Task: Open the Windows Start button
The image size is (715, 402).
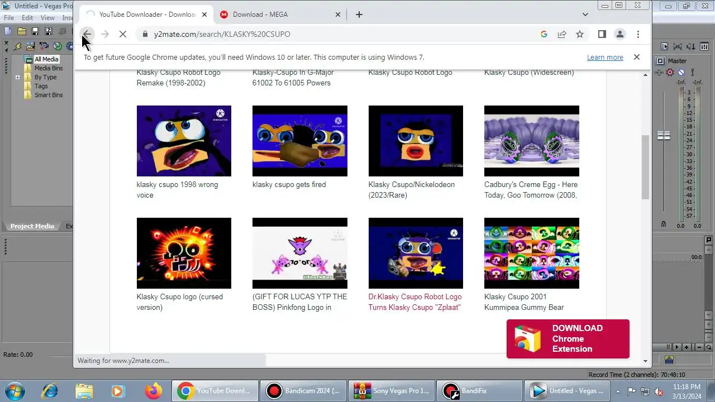Action: 14,391
